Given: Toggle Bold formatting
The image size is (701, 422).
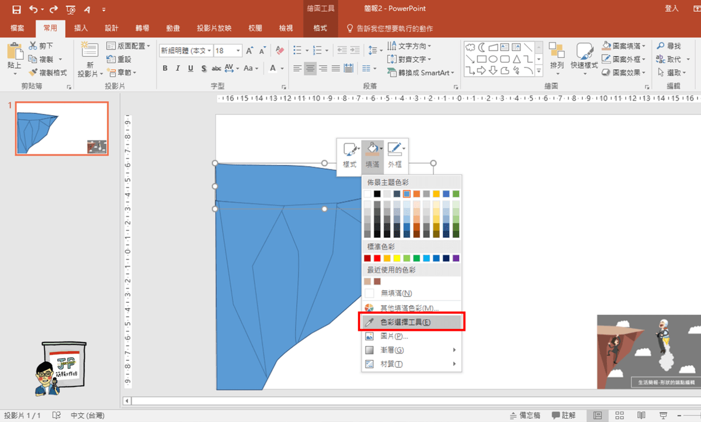Looking at the screenshot, I should (165, 68).
